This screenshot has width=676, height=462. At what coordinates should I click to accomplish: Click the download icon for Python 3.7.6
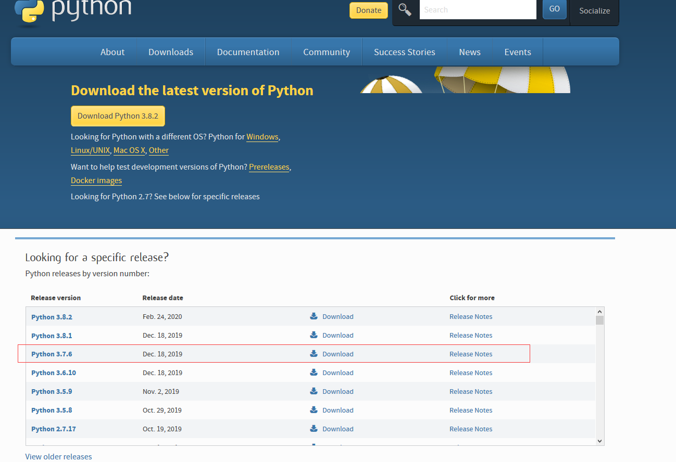tap(313, 353)
